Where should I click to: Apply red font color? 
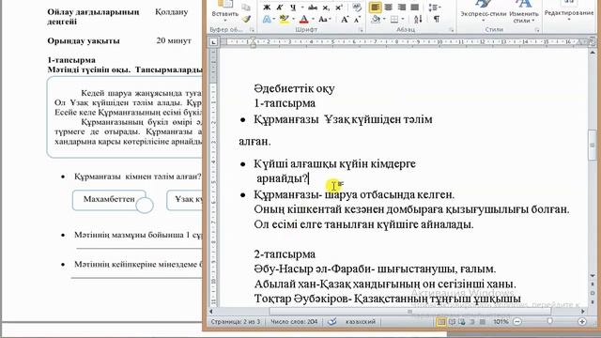coord(304,19)
